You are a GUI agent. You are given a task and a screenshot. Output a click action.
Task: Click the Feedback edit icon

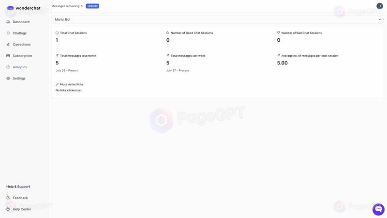click(8, 198)
